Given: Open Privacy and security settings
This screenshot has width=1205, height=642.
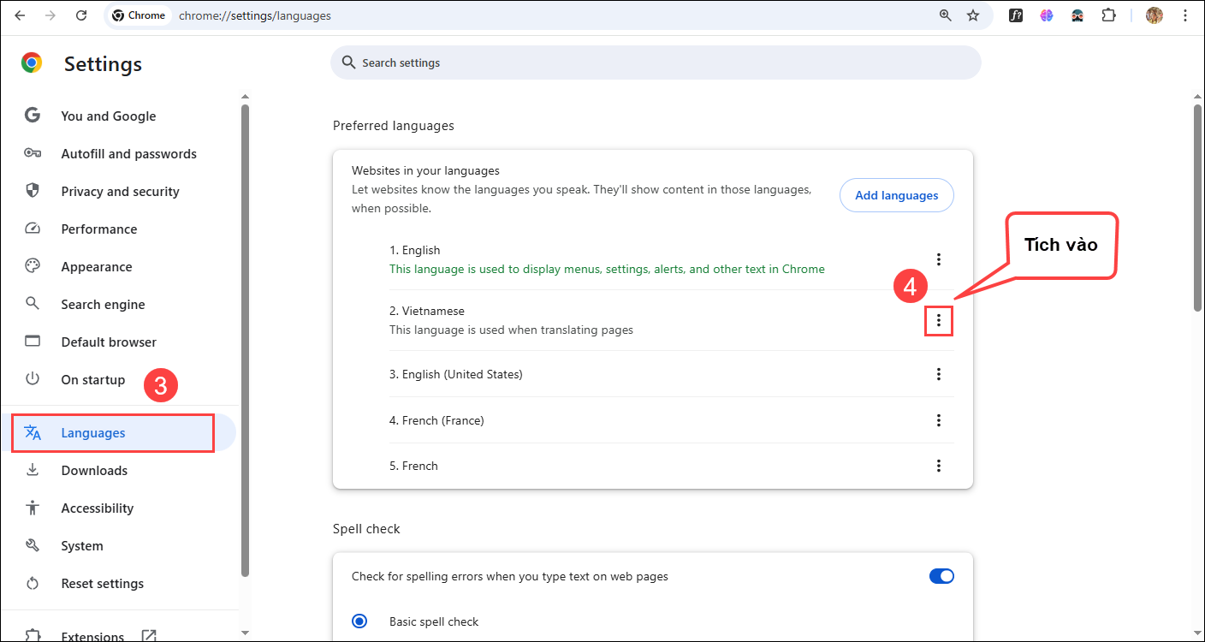Looking at the screenshot, I should pos(120,192).
